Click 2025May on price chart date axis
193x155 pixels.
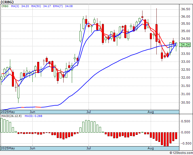(8, 112)
